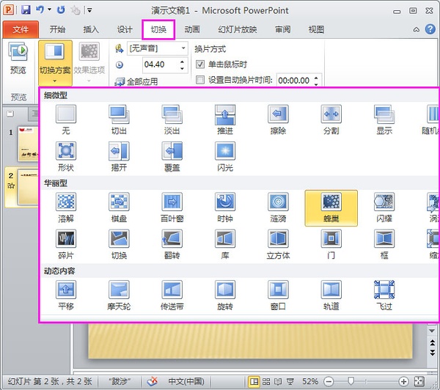The image size is (440, 390).
Task: Click fit slide to window button
Action: pyautogui.click(x=419, y=381)
